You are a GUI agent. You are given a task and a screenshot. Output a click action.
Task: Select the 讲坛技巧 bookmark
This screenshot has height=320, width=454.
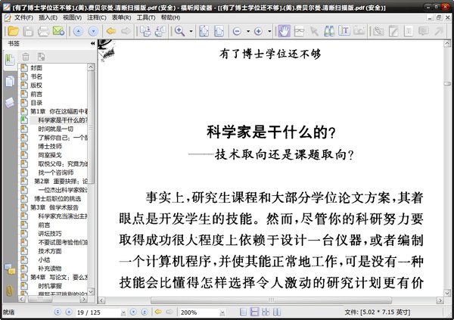50,234
